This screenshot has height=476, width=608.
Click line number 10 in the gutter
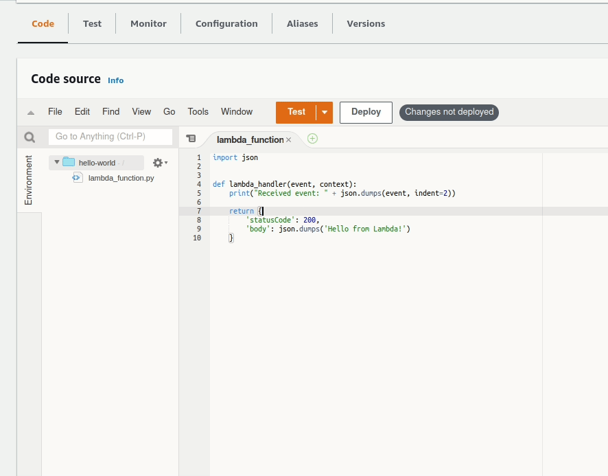(x=197, y=238)
